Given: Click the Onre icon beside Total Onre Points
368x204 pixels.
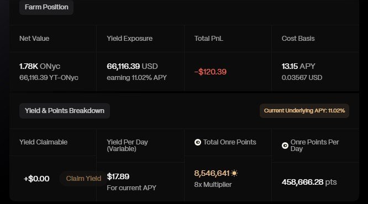Looking at the screenshot, I should 198,142.
